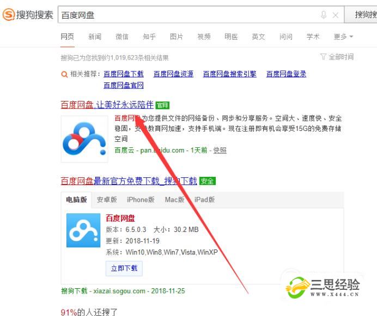Open the 微信 search tab
The image size is (377, 316).
[122, 37]
